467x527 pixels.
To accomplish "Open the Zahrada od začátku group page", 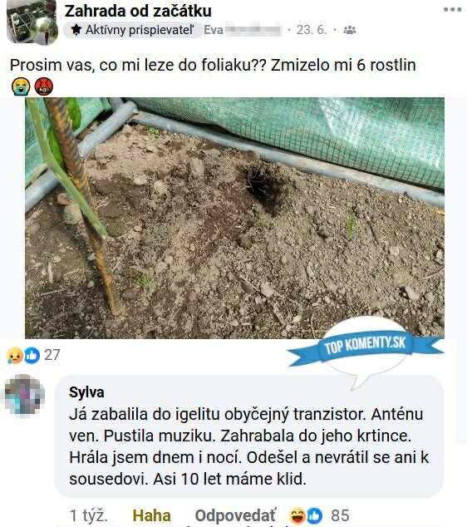I will [x=138, y=11].
